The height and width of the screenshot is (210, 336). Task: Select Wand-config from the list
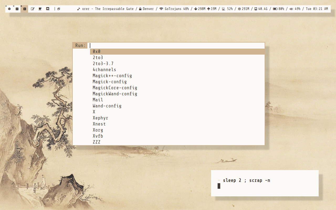pos(177,106)
